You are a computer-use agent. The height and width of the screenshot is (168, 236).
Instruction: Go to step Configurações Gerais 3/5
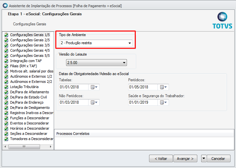coord(30,45)
